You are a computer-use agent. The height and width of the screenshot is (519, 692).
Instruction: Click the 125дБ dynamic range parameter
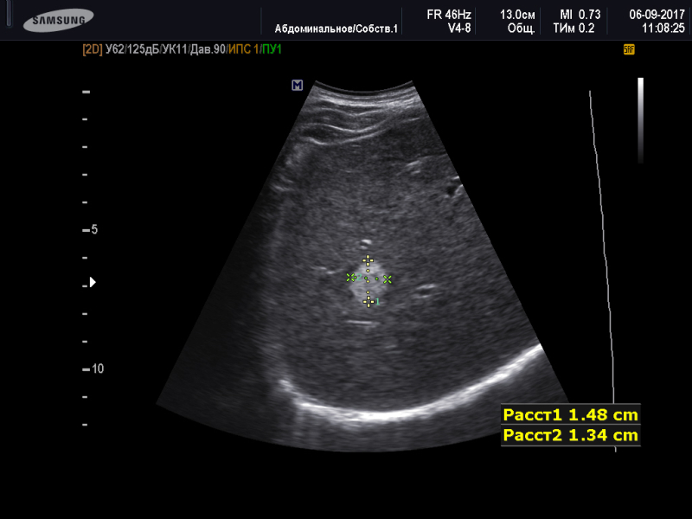(143, 49)
